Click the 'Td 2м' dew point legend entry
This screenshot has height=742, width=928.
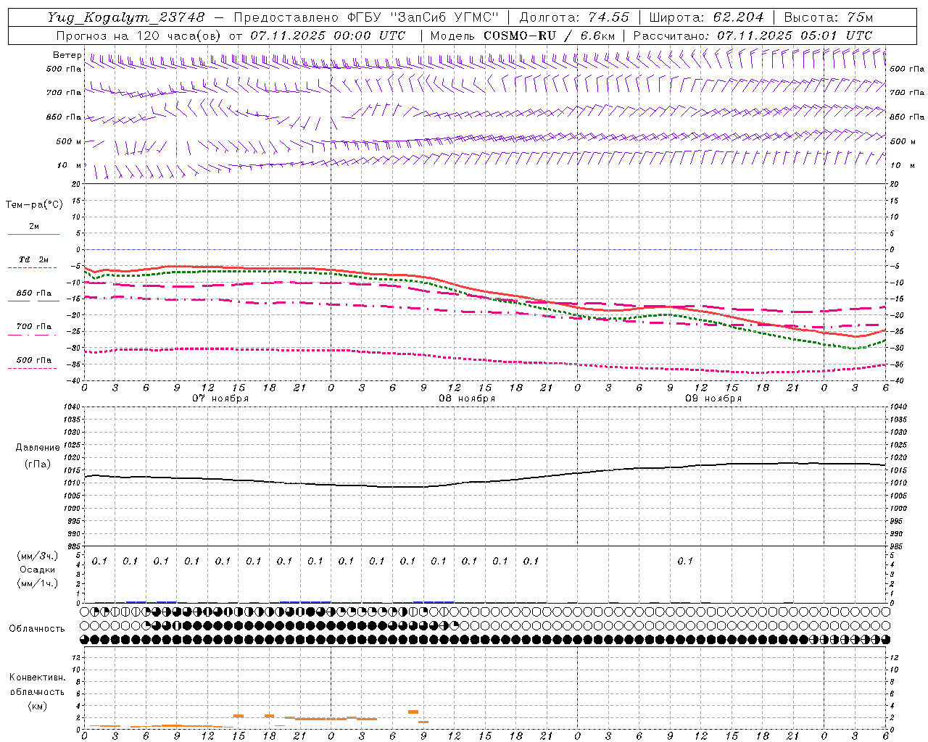(x=33, y=260)
